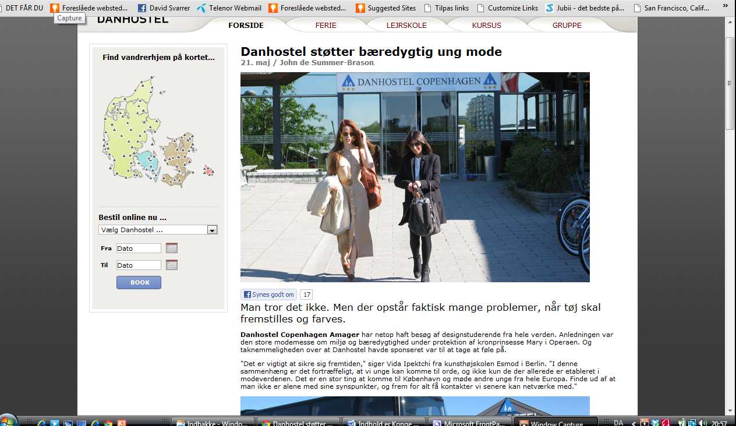The image size is (736, 426).
Task: Open calendar picker for Til date
Action: [171, 265]
